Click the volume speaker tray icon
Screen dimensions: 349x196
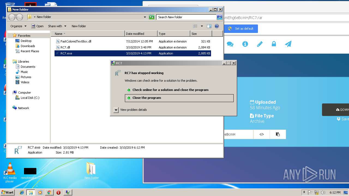point(323,192)
